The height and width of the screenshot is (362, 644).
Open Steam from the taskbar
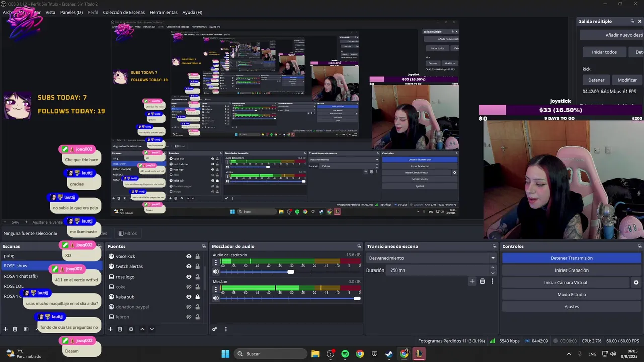pos(389,354)
